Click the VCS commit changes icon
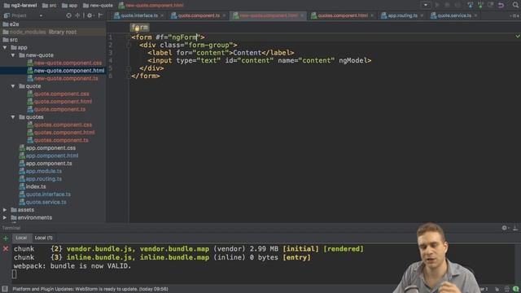 480,5
